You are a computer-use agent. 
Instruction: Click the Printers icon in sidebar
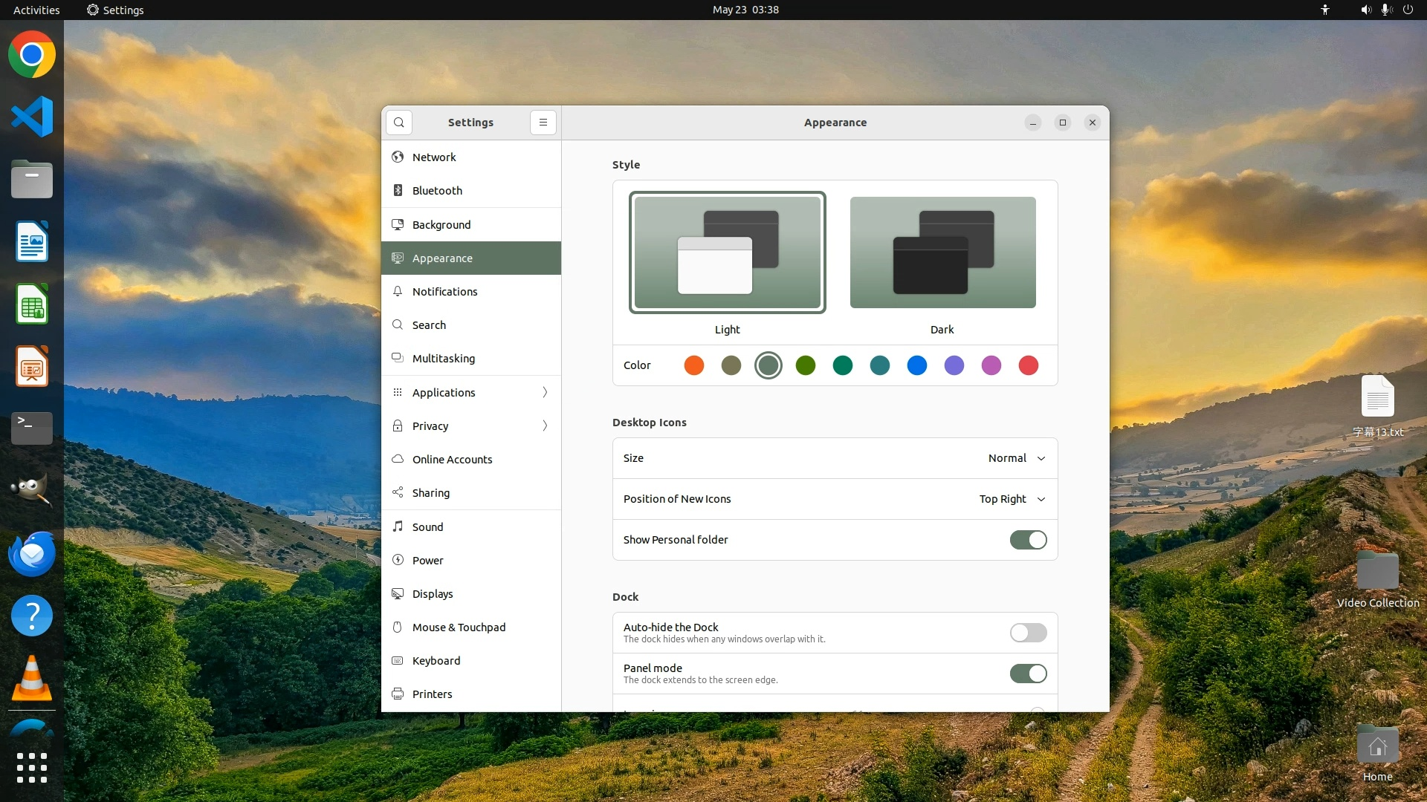click(x=398, y=694)
